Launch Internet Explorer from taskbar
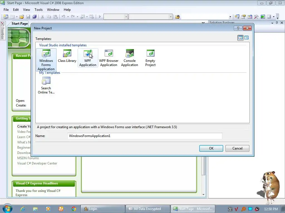Screen dimensions: 285x213 [x=22, y=209]
